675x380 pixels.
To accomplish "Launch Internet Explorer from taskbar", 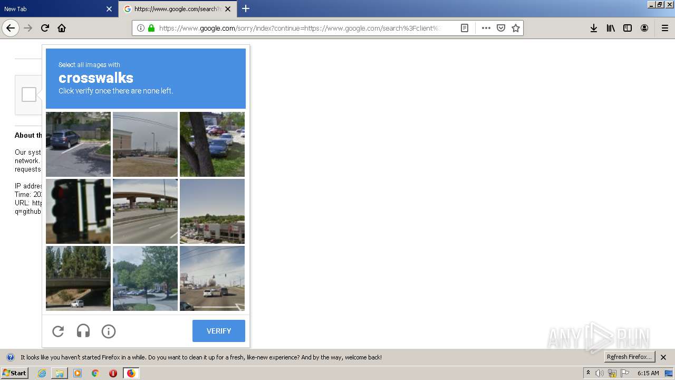I will pos(42,373).
